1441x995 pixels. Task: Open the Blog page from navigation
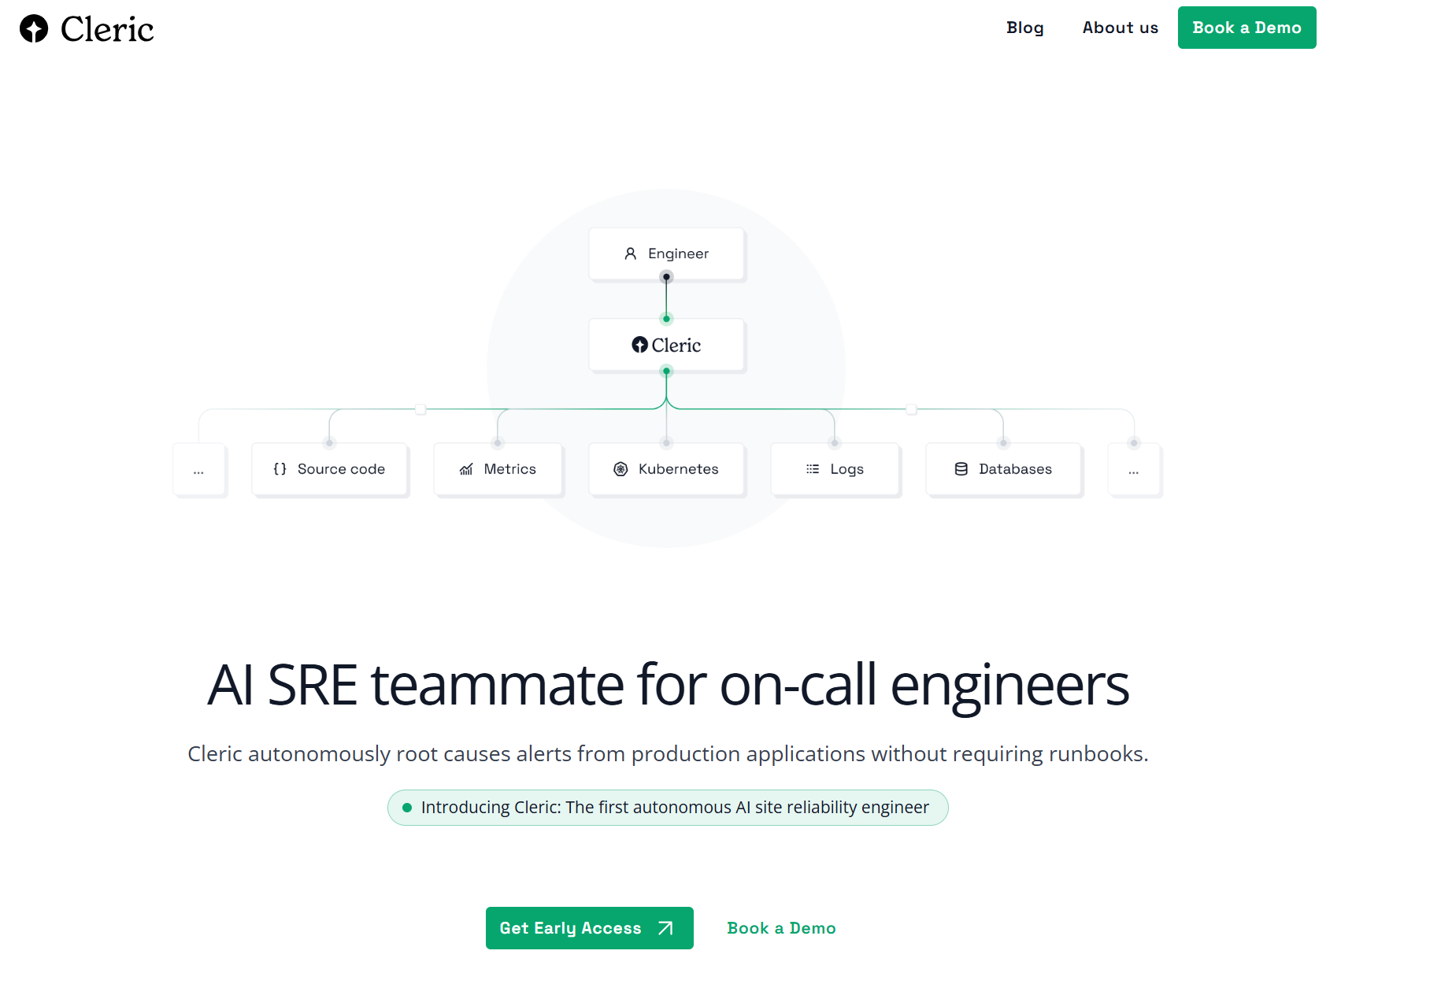click(1024, 28)
